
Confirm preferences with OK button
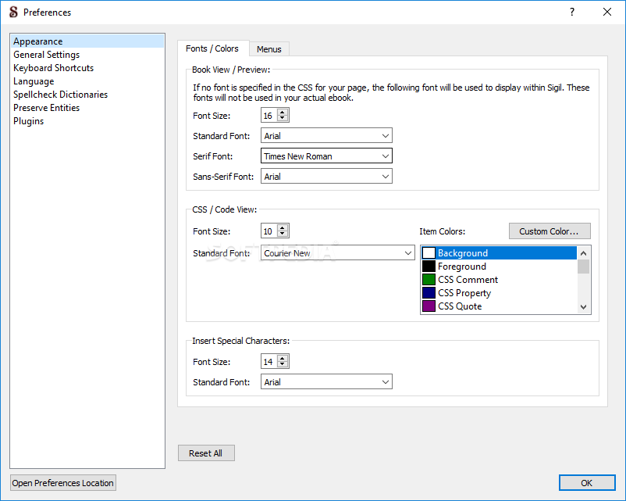[x=587, y=482]
